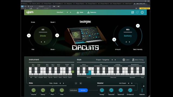Click the beatMaker logo

click(85, 22)
